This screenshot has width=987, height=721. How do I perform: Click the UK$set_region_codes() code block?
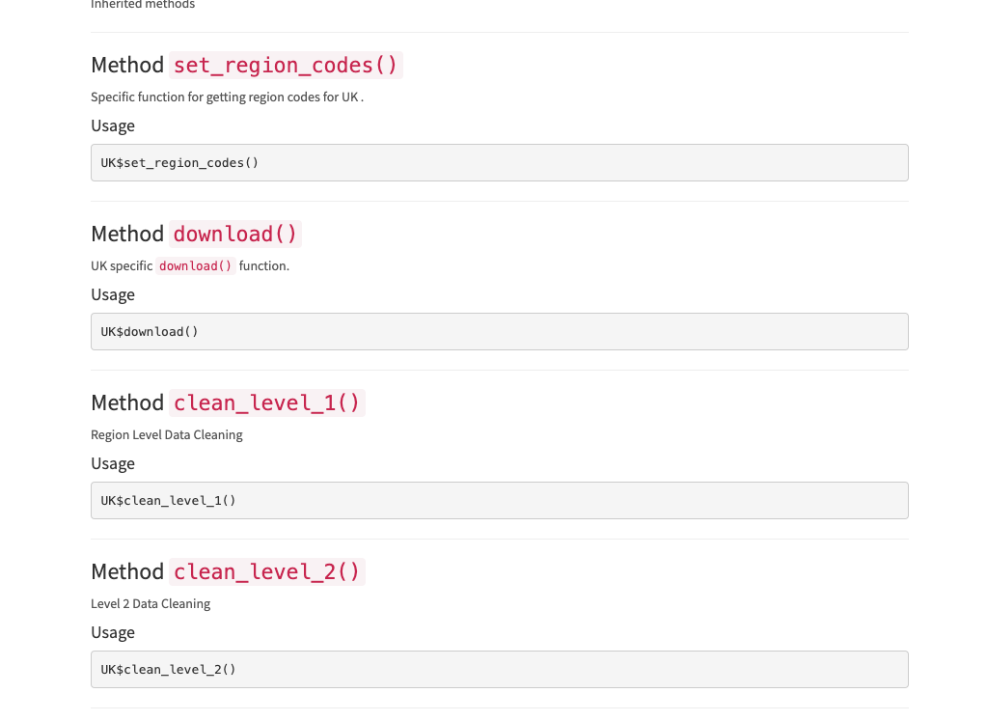click(x=179, y=162)
